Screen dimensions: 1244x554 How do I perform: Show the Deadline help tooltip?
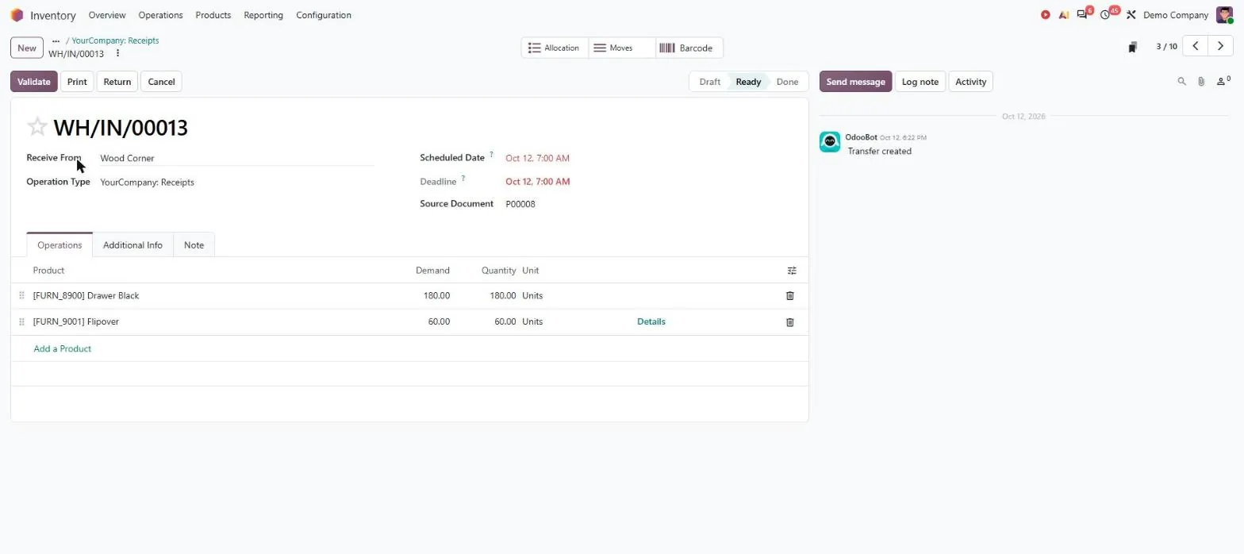[x=463, y=179]
